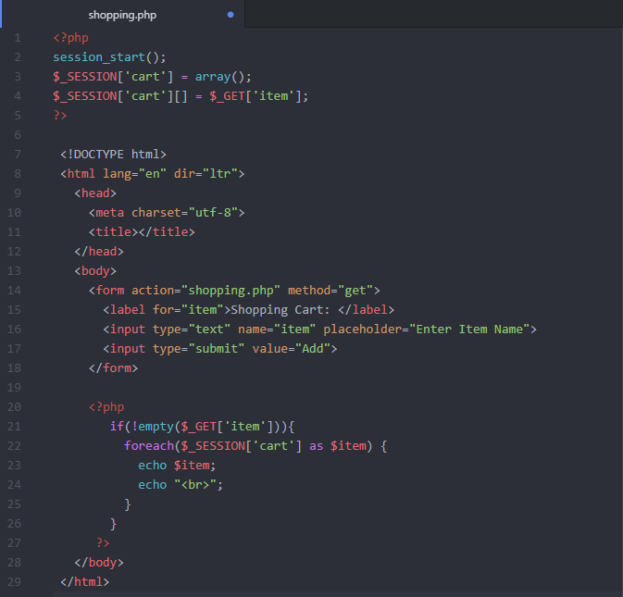Image resolution: width=623 pixels, height=597 pixels.
Task: Click the first ?> closing tag on line 5
Action: point(60,115)
